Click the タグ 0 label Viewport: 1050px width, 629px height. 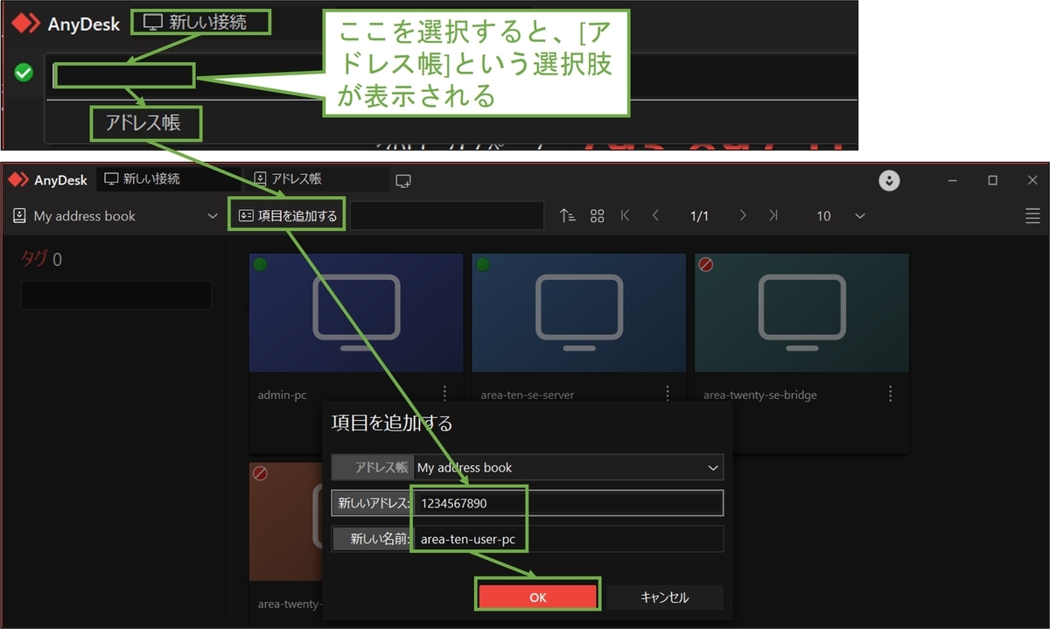pos(41,259)
